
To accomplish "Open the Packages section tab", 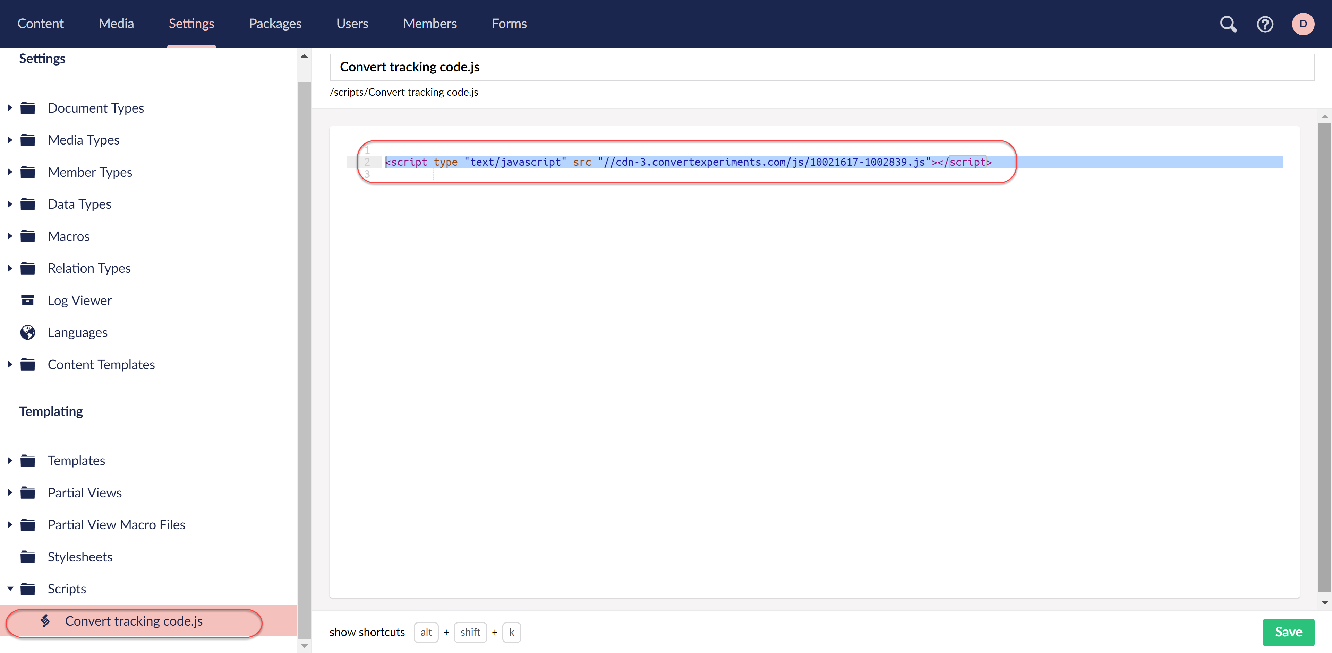I will coord(275,24).
